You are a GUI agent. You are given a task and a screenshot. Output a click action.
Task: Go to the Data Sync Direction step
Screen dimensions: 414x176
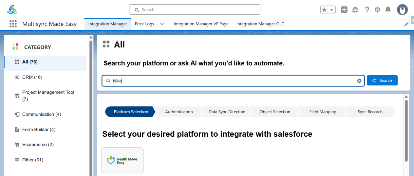[x=227, y=112]
